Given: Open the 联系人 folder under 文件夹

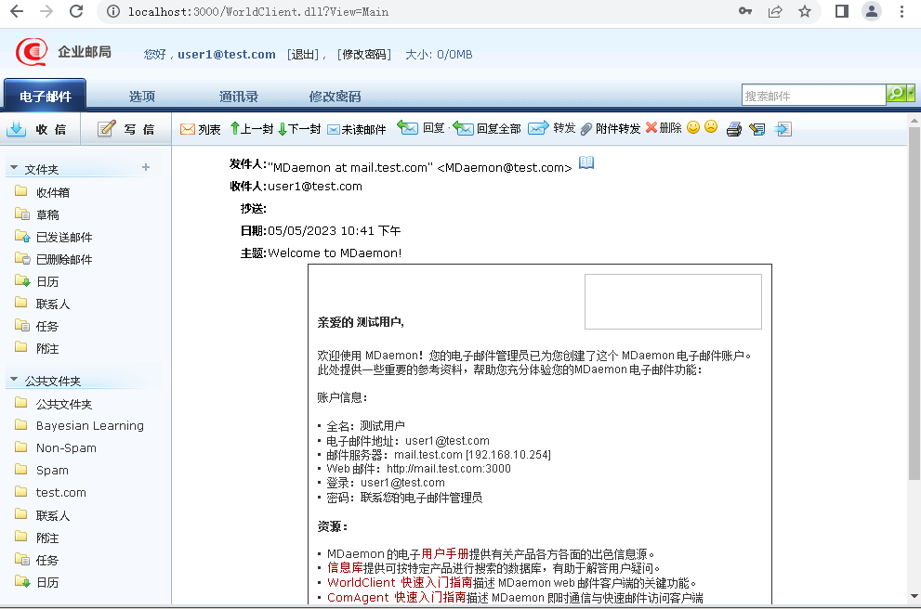Looking at the screenshot, I should pyautogui.click(x=52, y=304).
